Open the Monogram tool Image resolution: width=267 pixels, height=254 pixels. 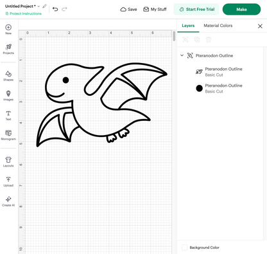tap(8, 135)
